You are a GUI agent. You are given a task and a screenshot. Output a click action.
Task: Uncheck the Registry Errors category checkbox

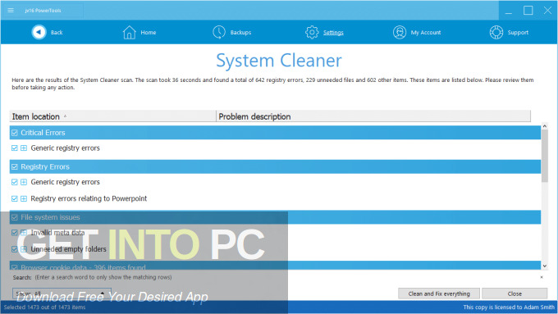15,166
